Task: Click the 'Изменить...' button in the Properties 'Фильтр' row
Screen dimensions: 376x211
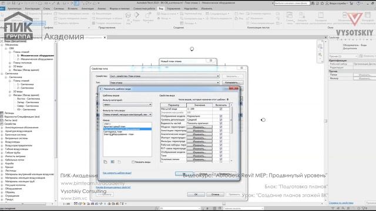Action: pos(365,79)
